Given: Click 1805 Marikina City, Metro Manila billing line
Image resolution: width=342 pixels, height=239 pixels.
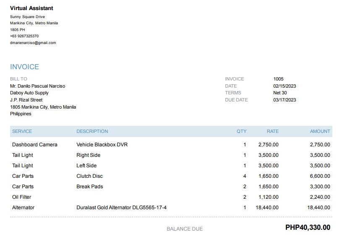Looking at the screenshot, I should coord(43,107).
